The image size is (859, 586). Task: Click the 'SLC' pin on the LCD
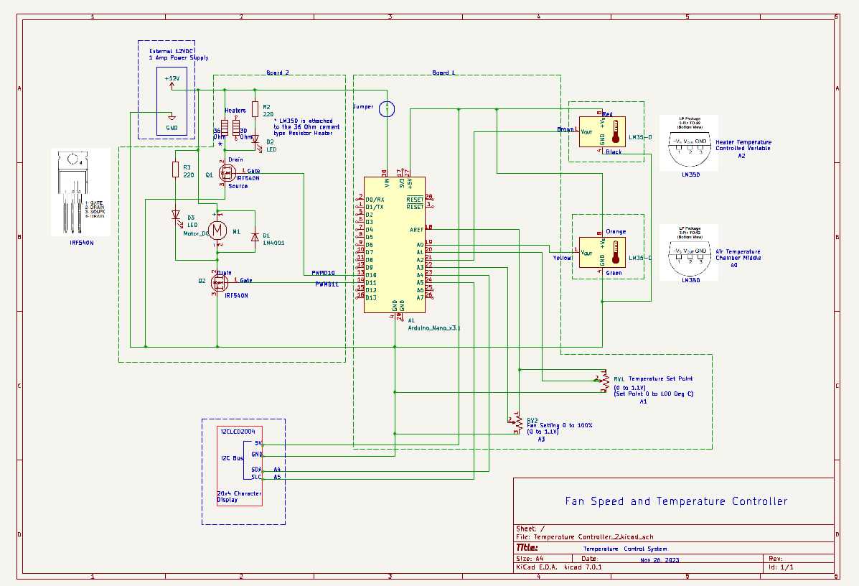256,477
